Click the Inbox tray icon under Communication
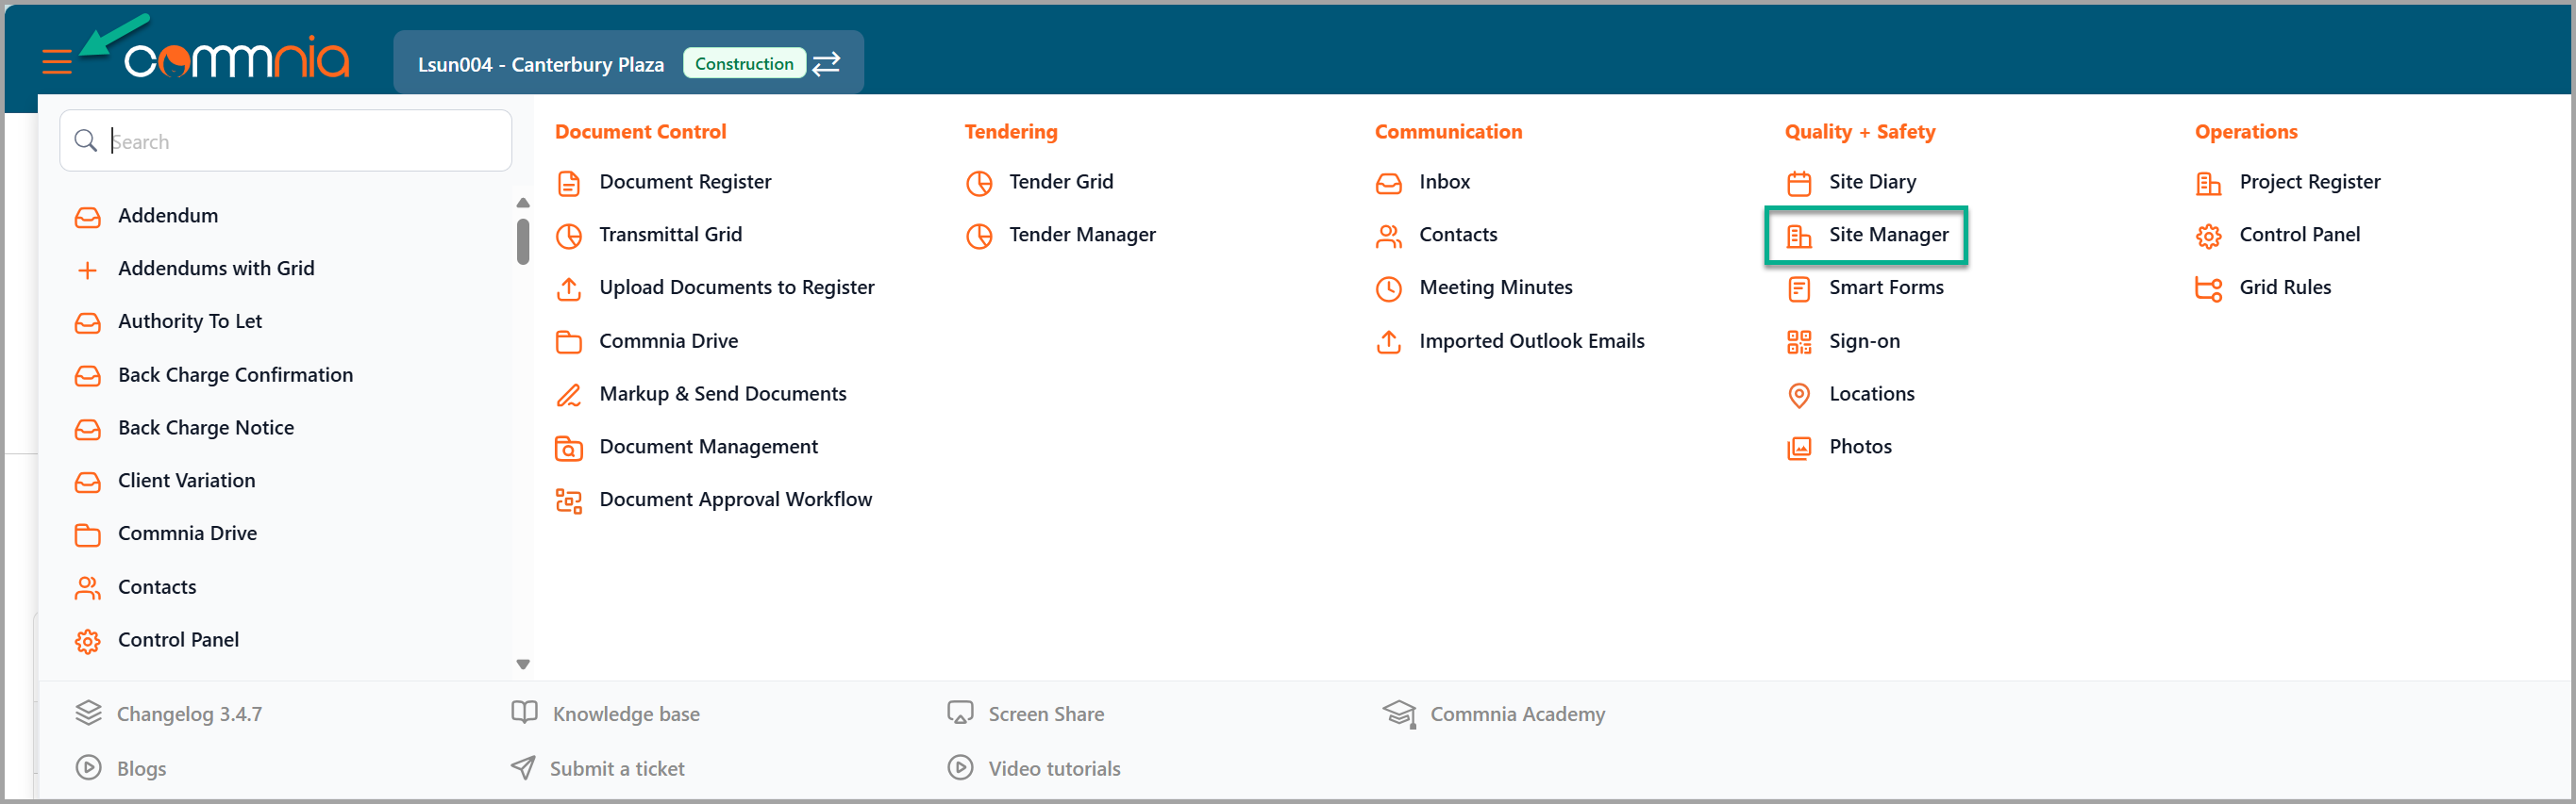2576x804 pixels. point(1389,184)
